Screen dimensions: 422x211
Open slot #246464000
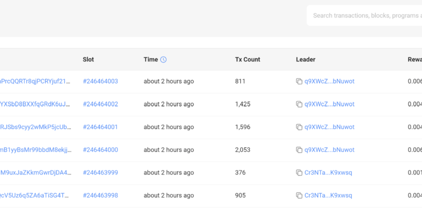[100, 150]
